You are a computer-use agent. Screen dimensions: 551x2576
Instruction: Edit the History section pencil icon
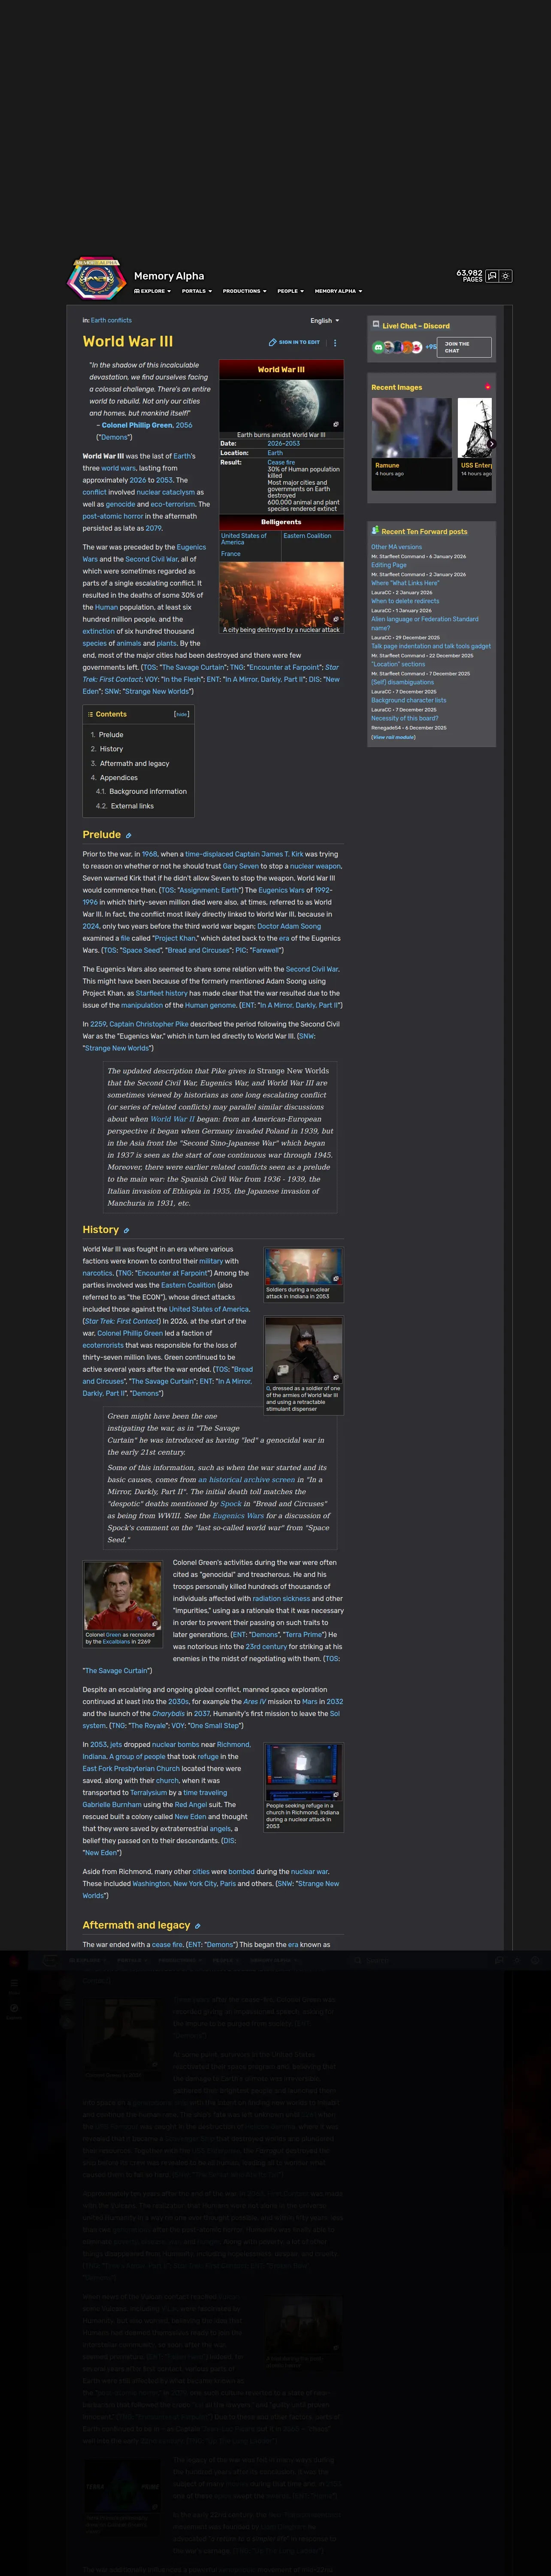click(x=127, y=1231)
